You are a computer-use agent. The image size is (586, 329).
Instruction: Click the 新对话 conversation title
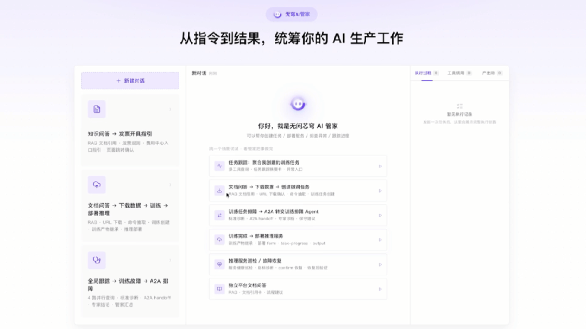coord(199,73)
